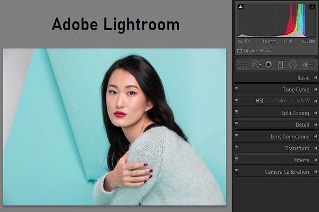Toggle the Split Toning panel switch
Screen dimensions: 319x212
[x=237, y=112]
